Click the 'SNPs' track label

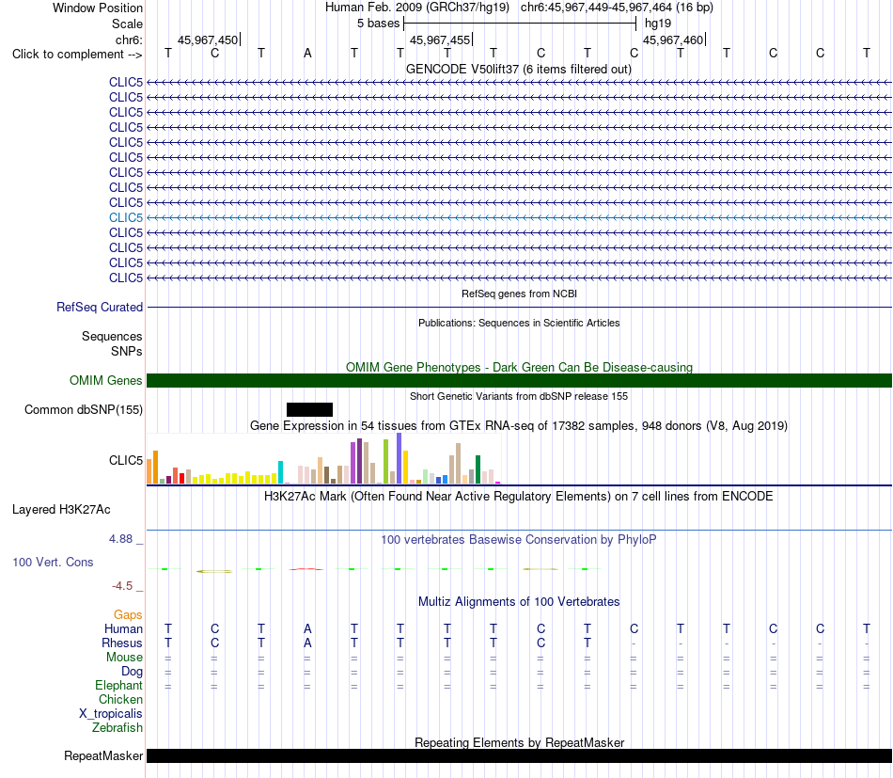pos(127,351)
